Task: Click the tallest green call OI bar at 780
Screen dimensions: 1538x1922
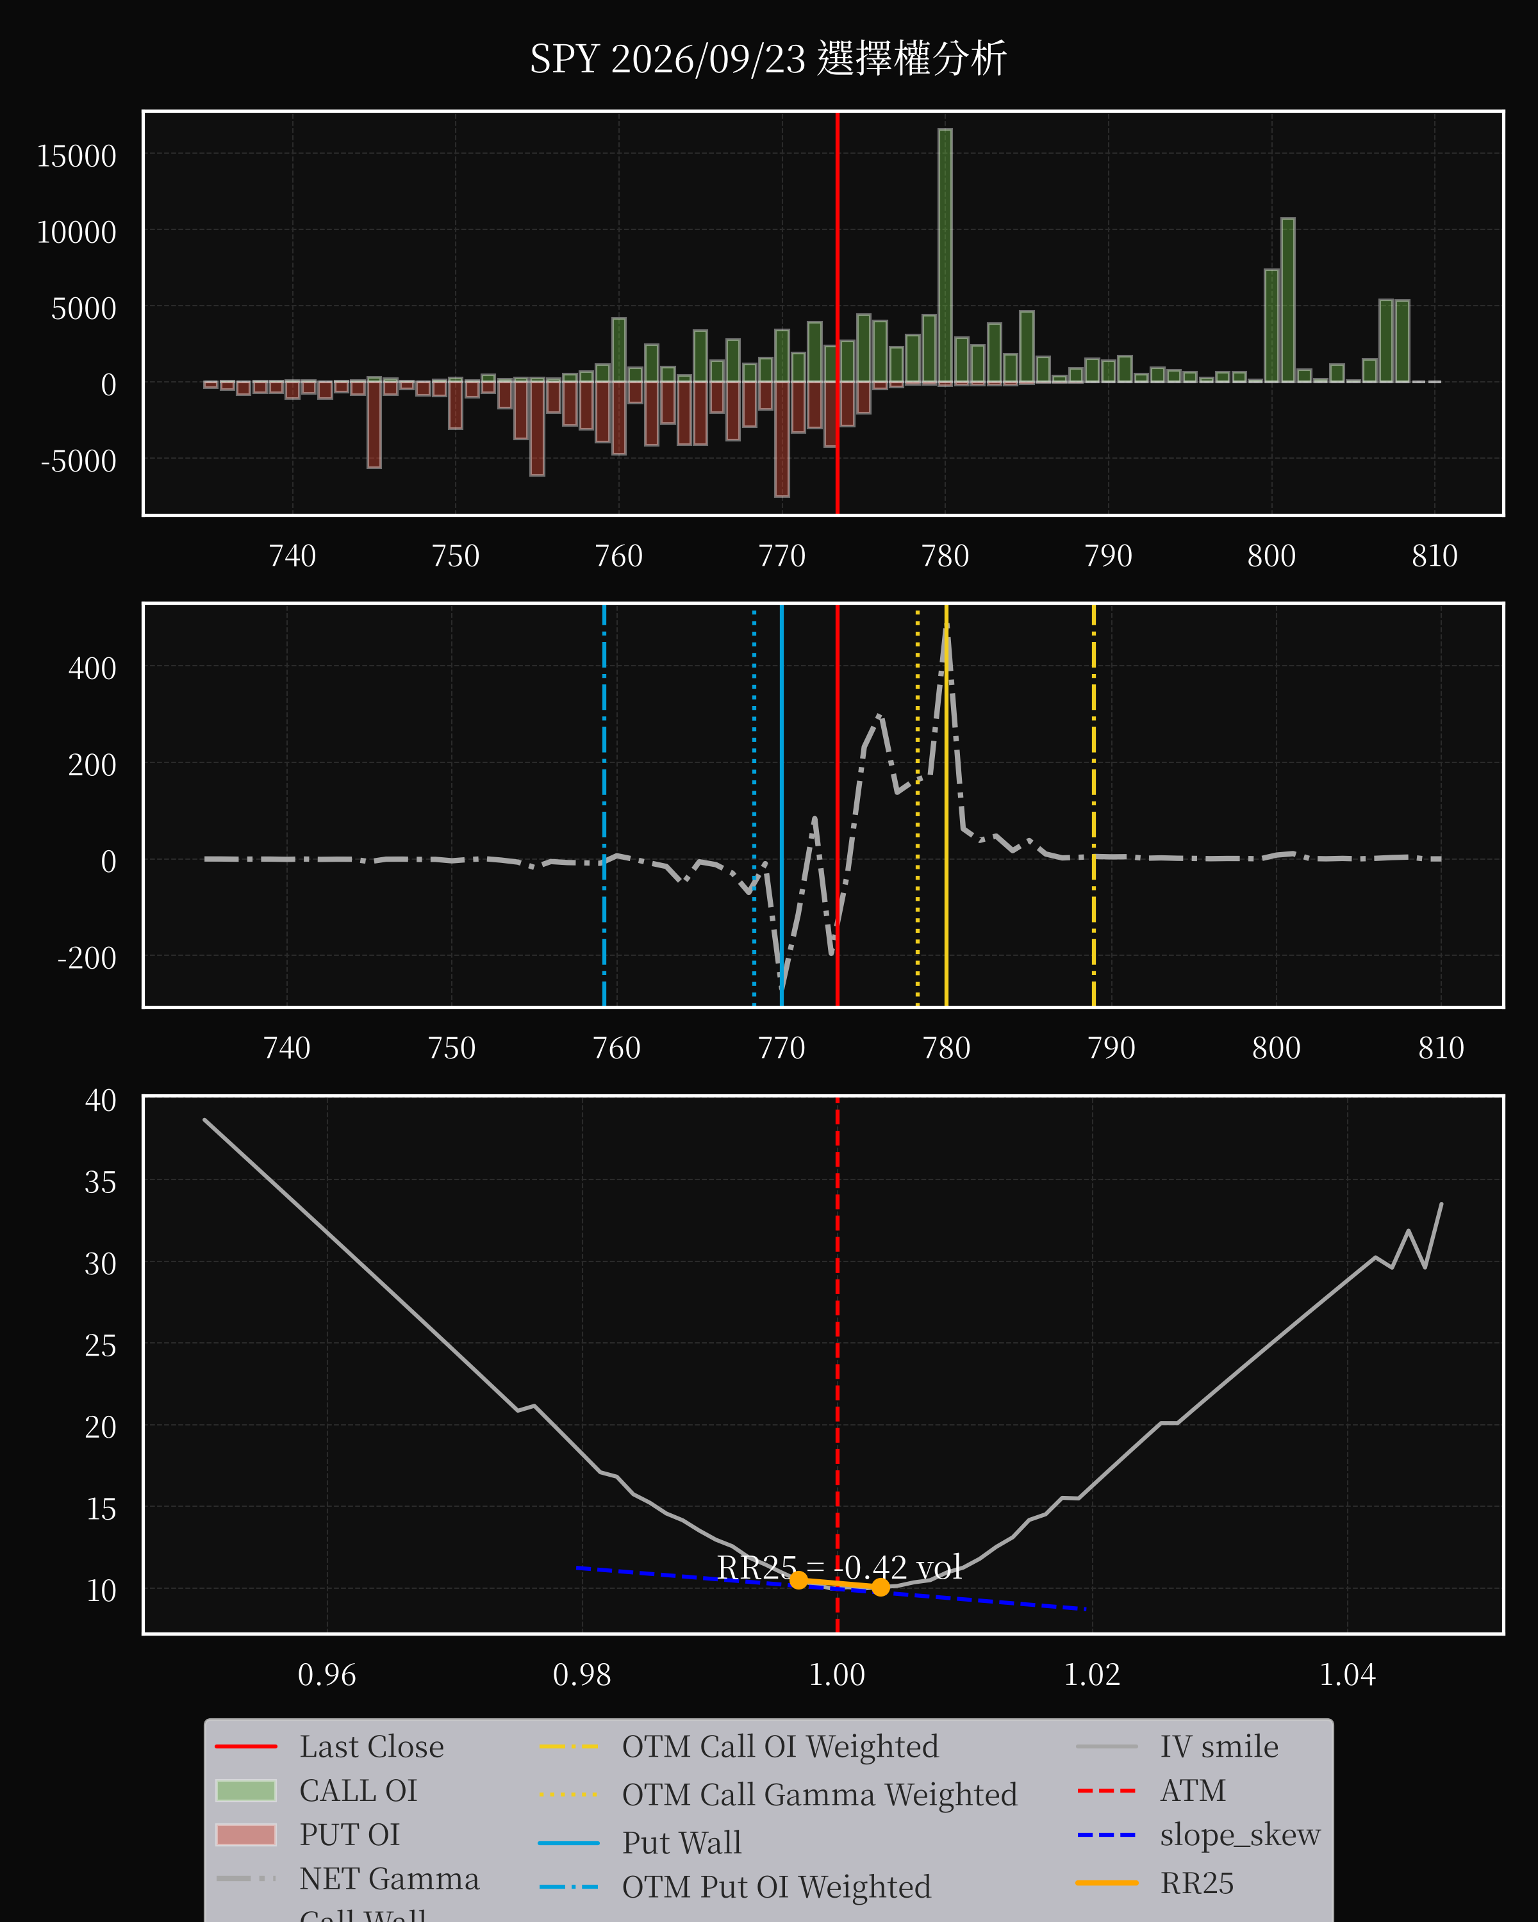Action: pyautogui.click(x=945, y=256)
